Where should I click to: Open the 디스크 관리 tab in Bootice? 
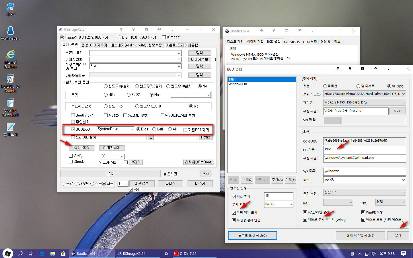click(x=235, y=42)
